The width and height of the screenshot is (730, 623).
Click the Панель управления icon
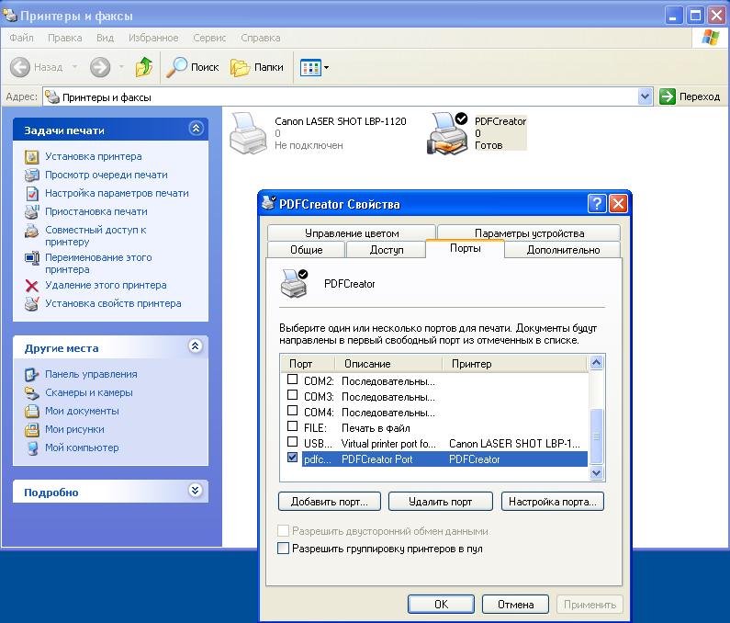click(x=31, y=374)
